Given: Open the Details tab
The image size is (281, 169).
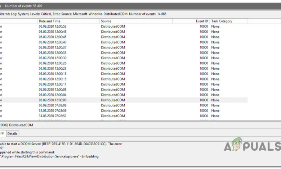Looking at the screenshot, I should click(x=12, y=134).
